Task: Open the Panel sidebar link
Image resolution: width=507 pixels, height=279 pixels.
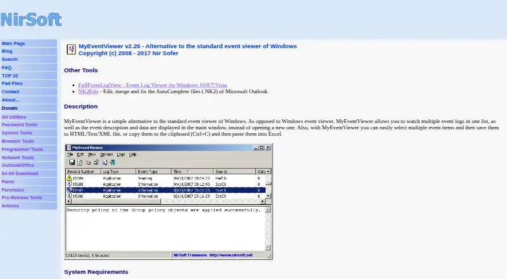Action: [8, 182]
